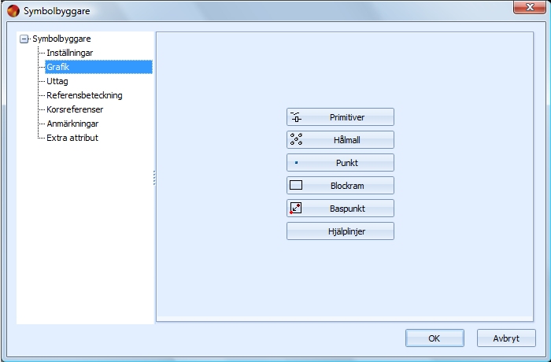Open Hjälplinjer
The height and width of the screenshot is (362, 551).
tap(340, 231)
